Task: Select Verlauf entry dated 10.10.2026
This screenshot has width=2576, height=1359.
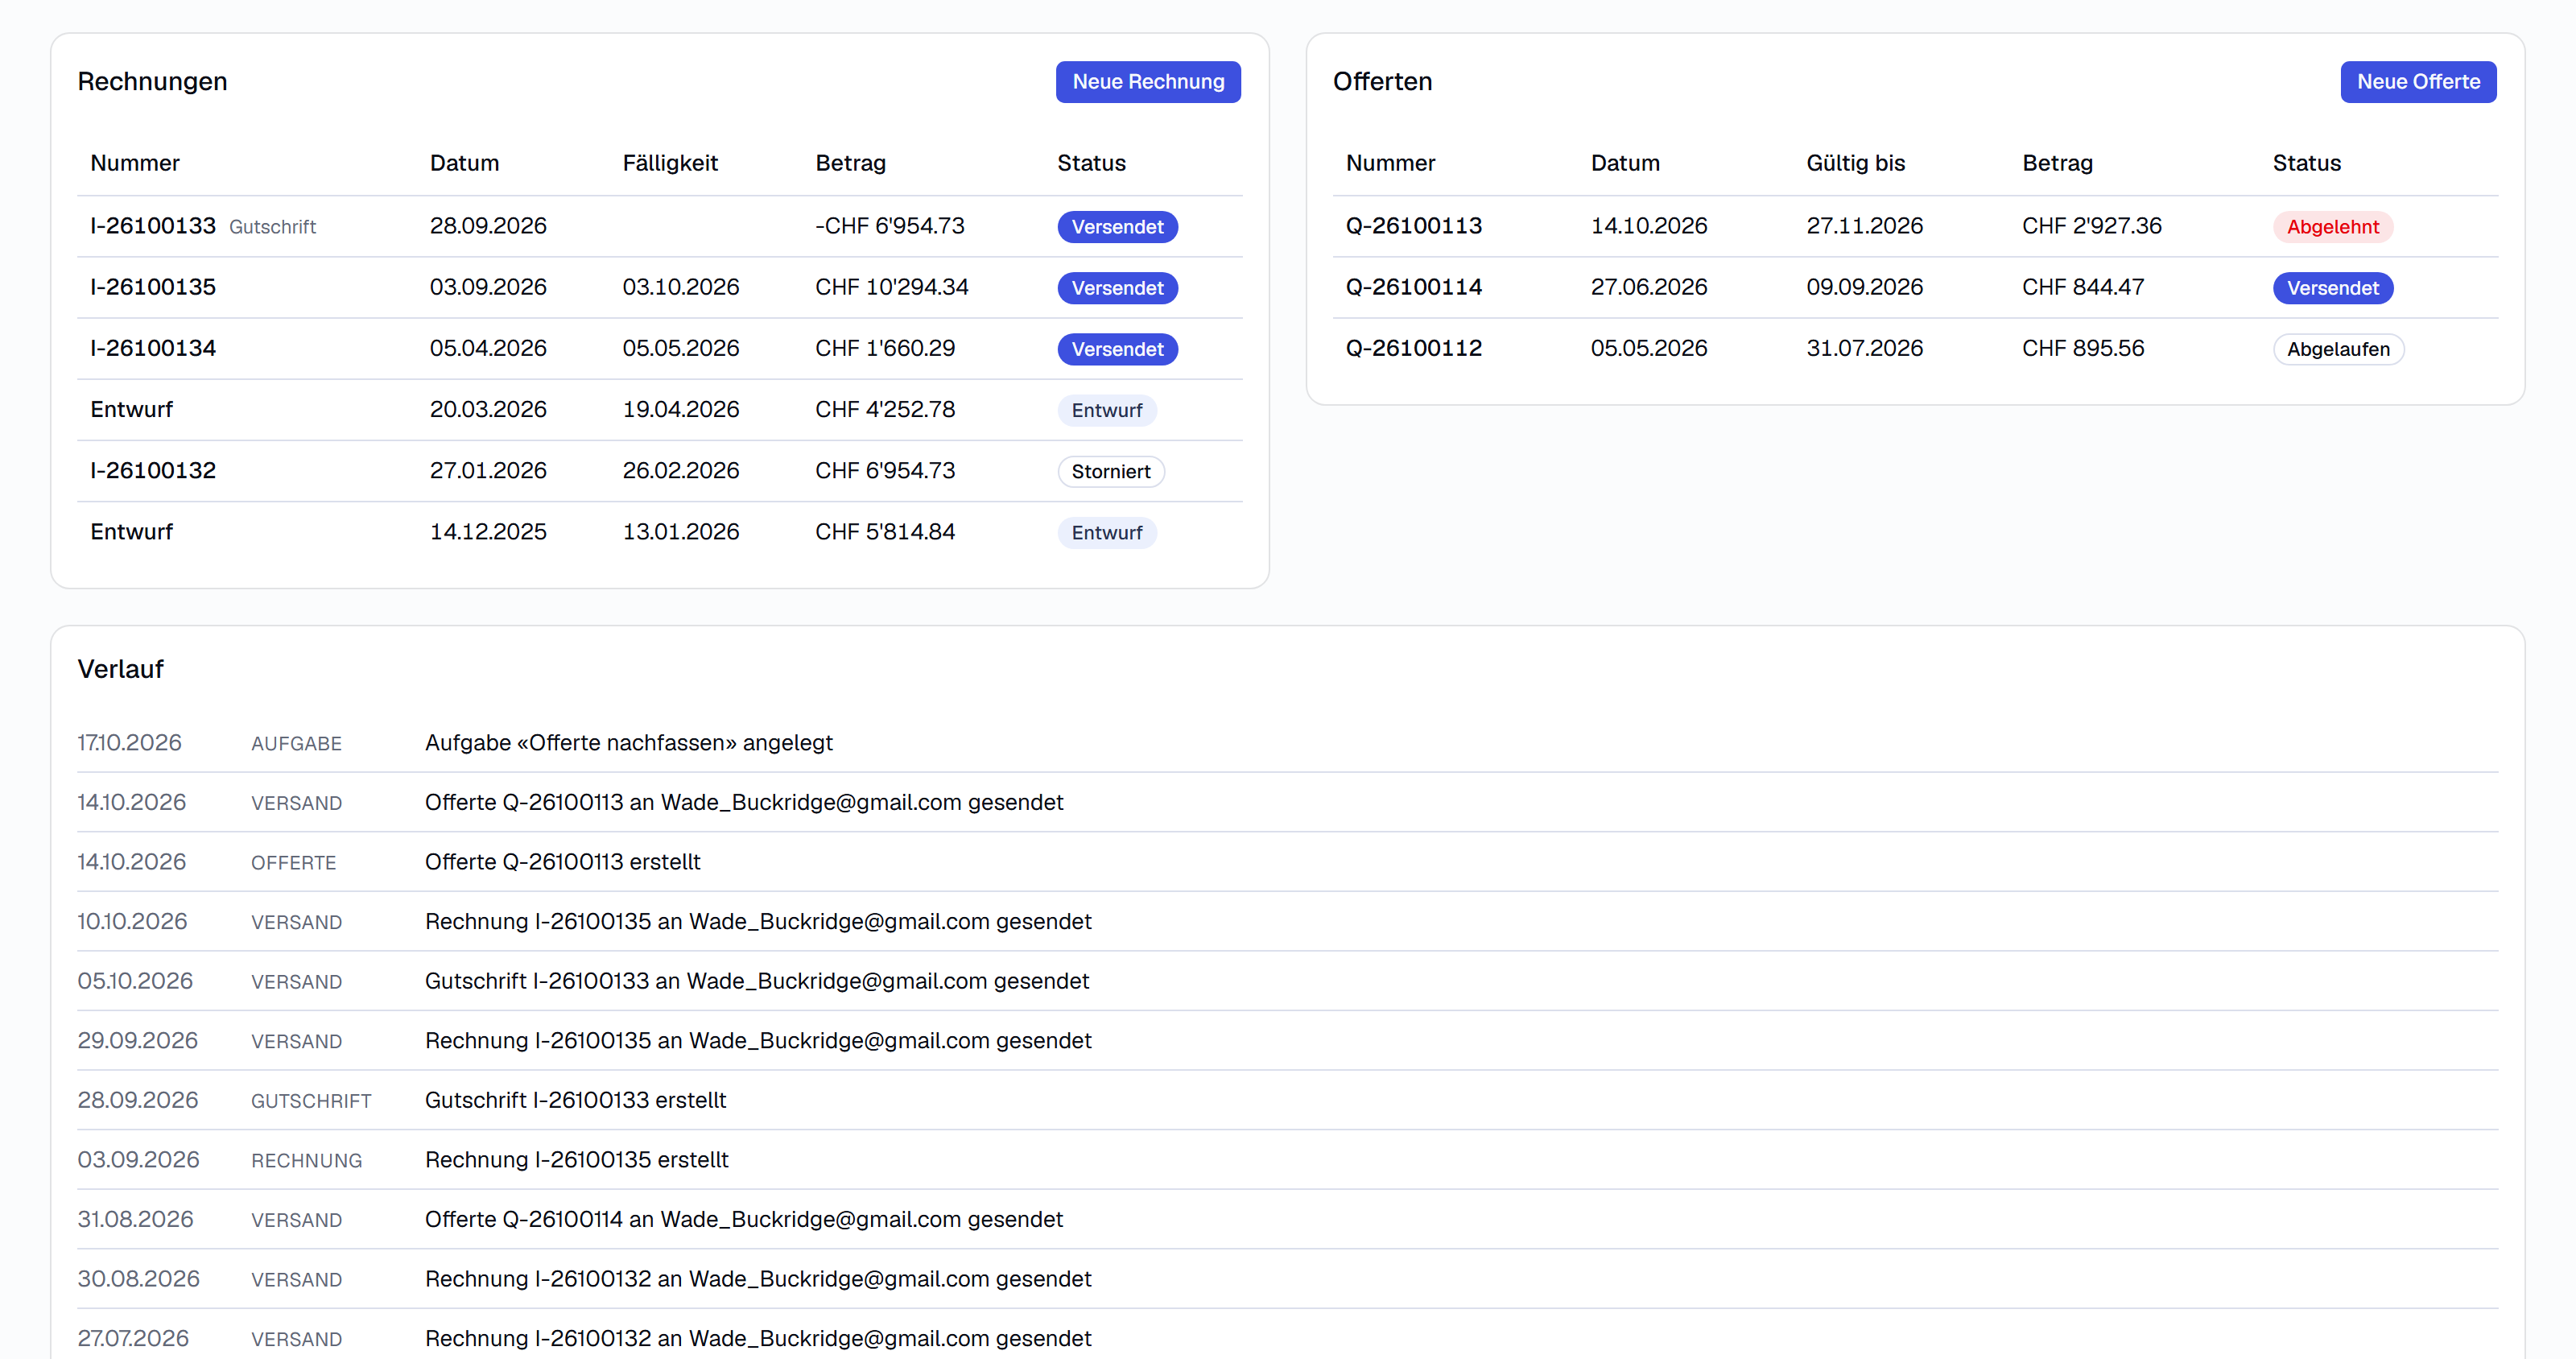Action: coord(1287,921)
